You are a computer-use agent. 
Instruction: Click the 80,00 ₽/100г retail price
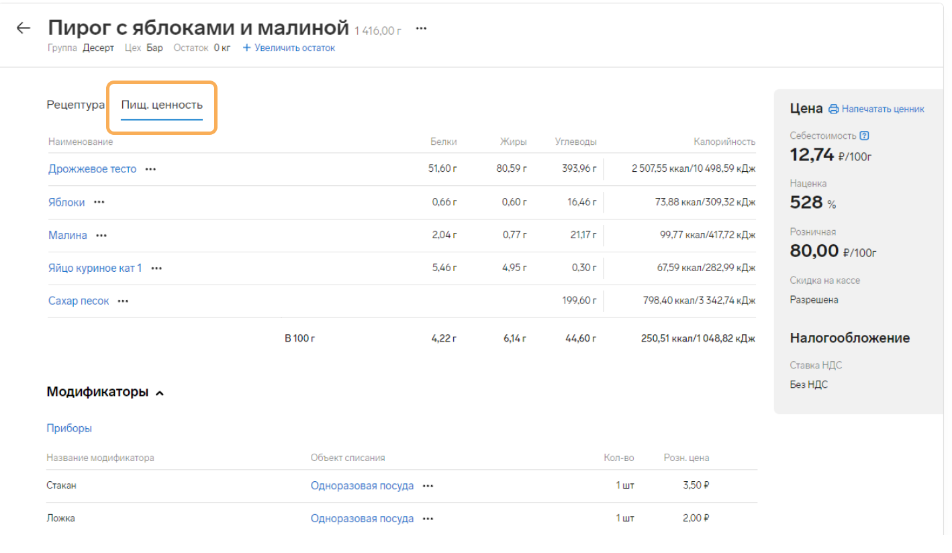(833, 251)
